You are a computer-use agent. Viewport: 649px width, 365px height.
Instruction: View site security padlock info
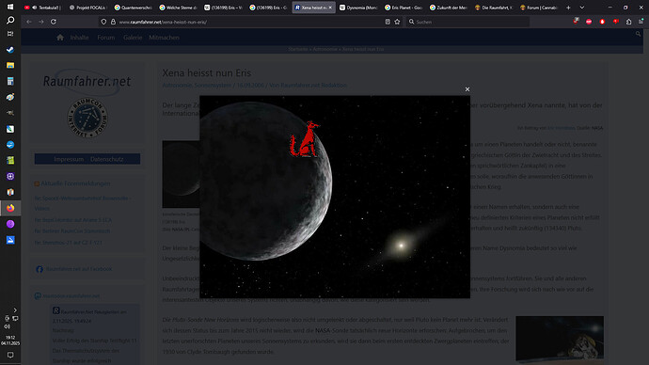[113, 22]
